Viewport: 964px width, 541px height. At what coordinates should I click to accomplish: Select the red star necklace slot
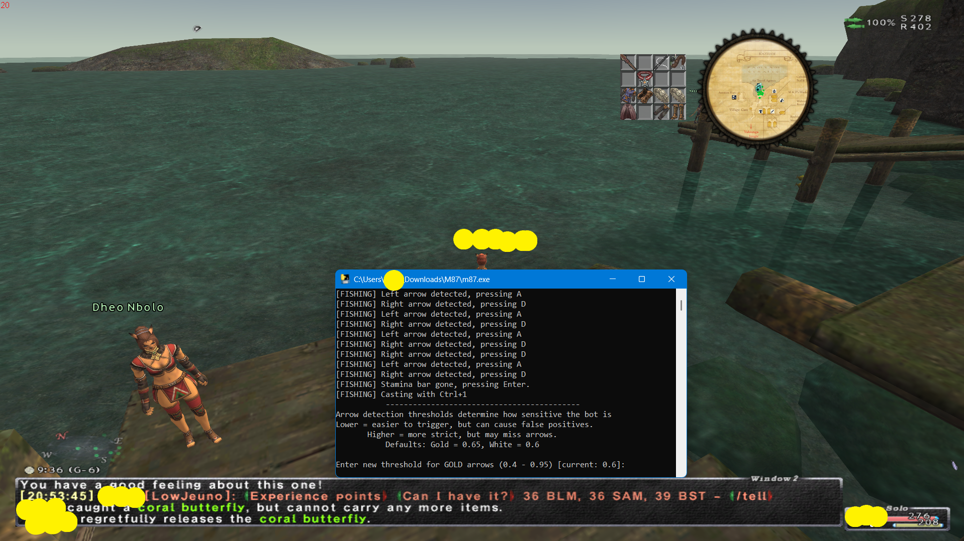point(645,79)
